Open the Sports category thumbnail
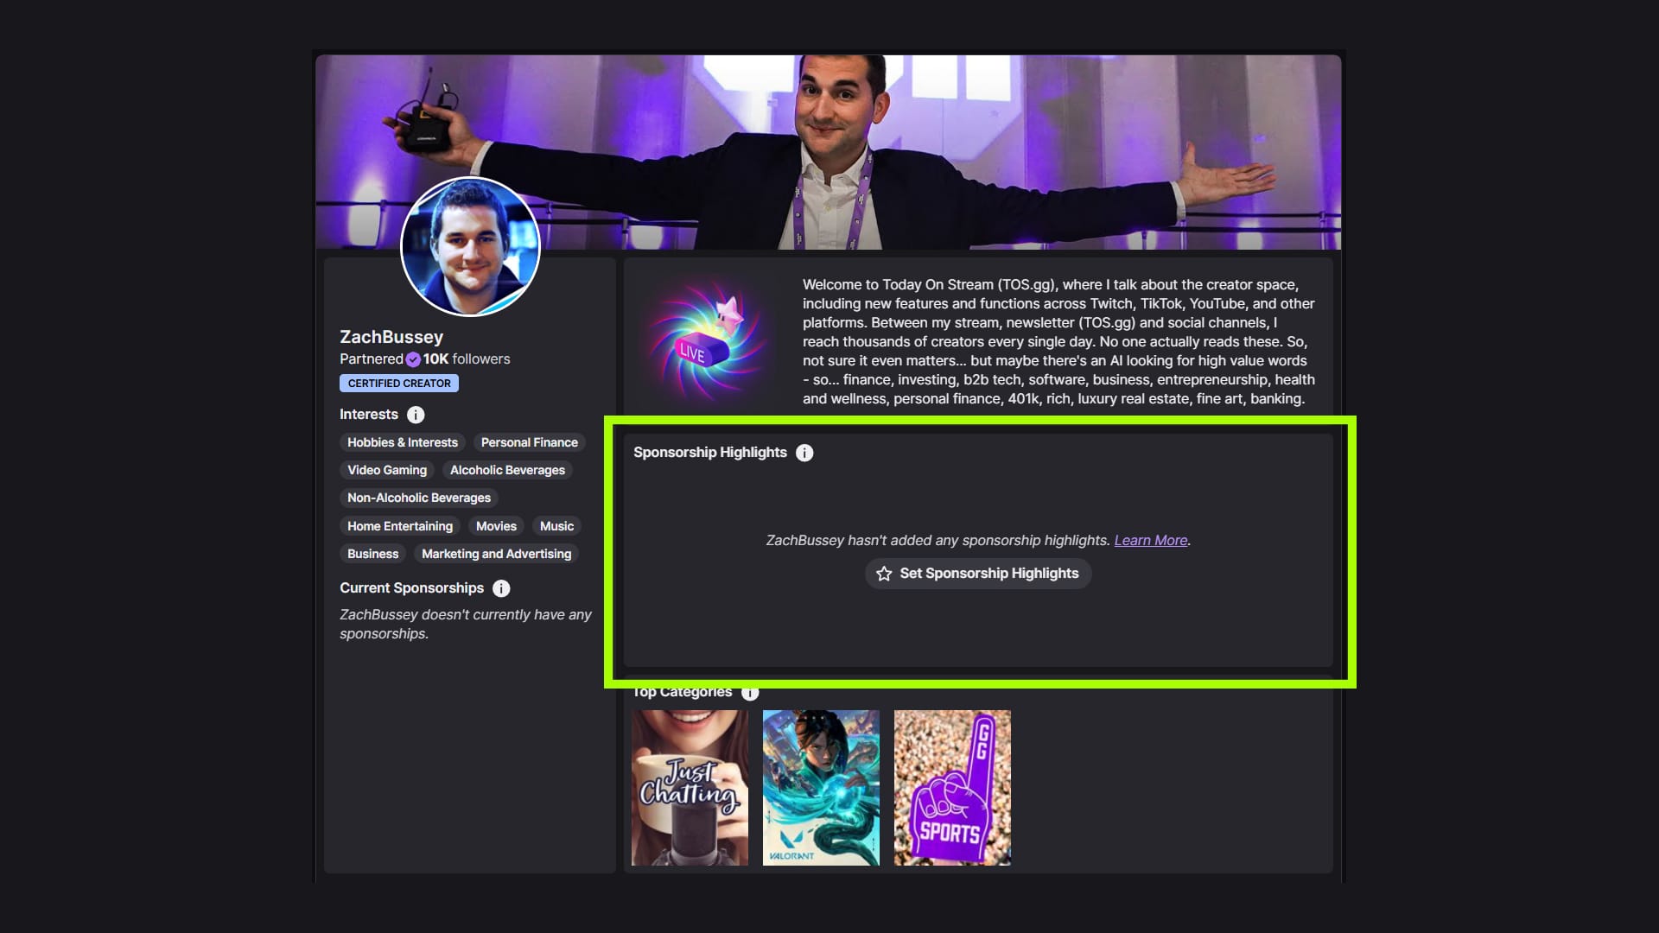Screen dimensions: 1659x933 (x=952, y=788)
